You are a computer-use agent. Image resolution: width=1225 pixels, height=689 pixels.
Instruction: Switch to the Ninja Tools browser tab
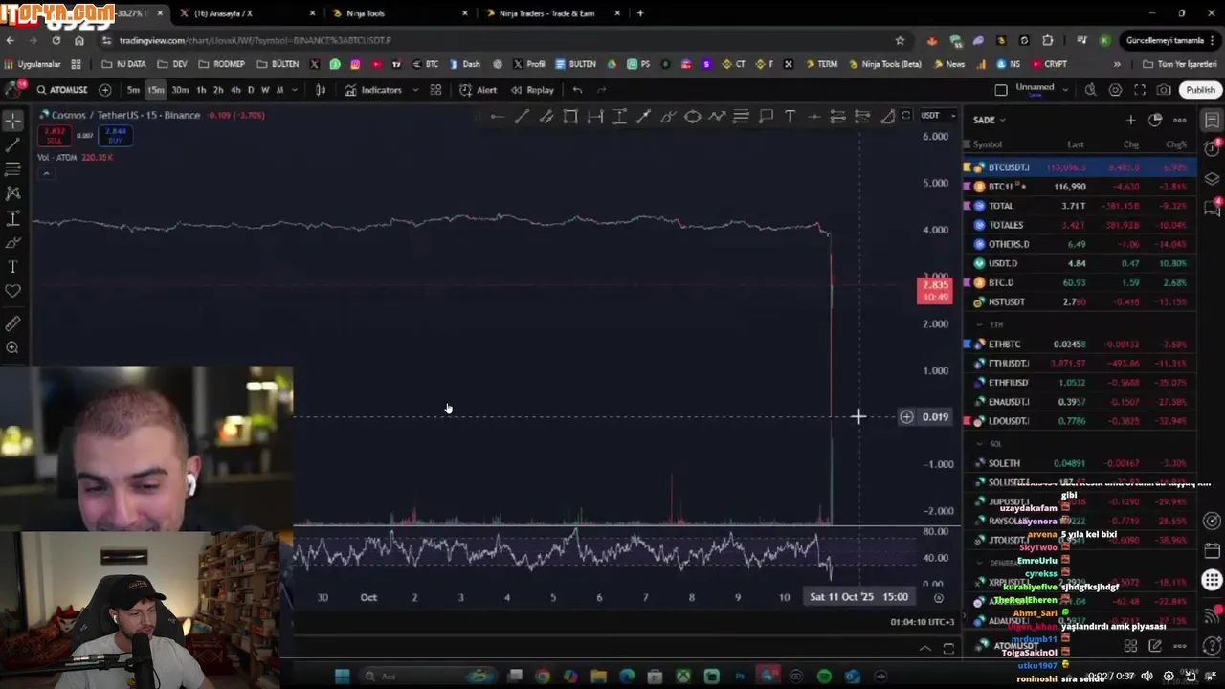pyautogui.click(x=397, y=13)
